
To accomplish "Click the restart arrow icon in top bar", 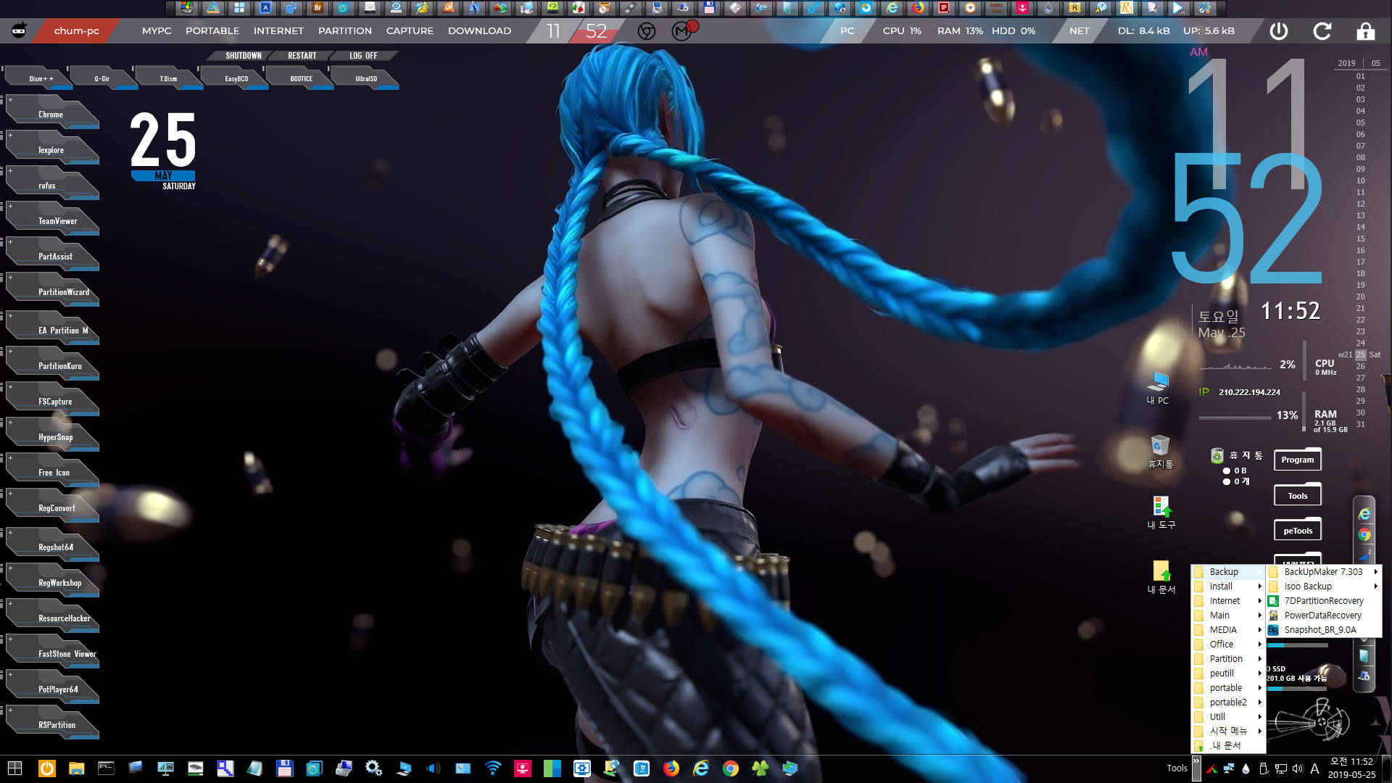I will (1322, 31).
